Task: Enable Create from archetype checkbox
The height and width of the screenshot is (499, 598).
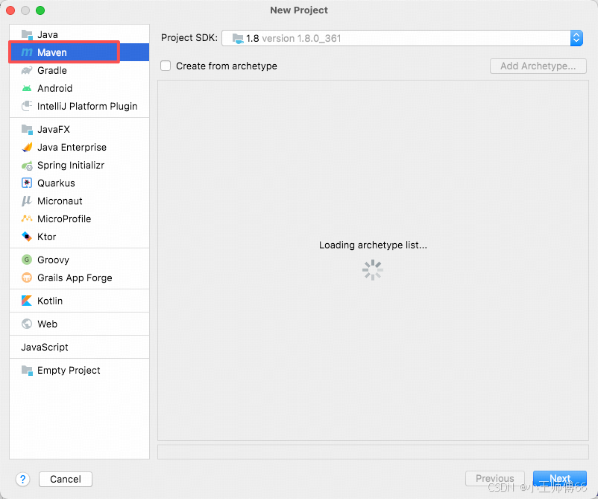Action: click(x=166, y=66)
